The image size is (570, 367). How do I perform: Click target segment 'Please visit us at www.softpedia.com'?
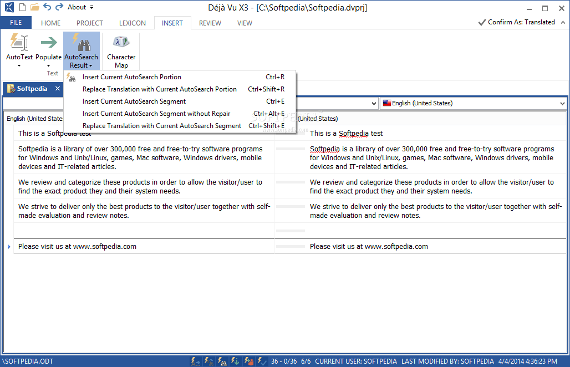point(435,246)
